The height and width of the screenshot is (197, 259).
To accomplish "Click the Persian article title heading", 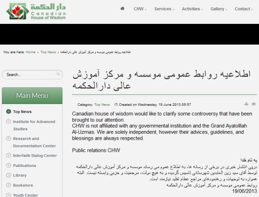I will pos(162,80).
